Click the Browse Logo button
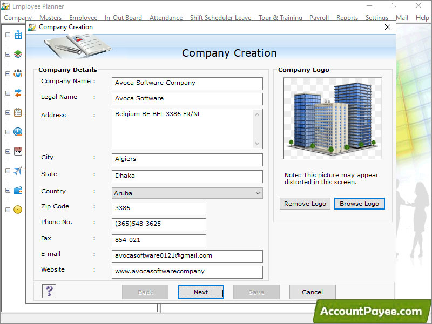 pyautogui.click(x=359, y=204)
